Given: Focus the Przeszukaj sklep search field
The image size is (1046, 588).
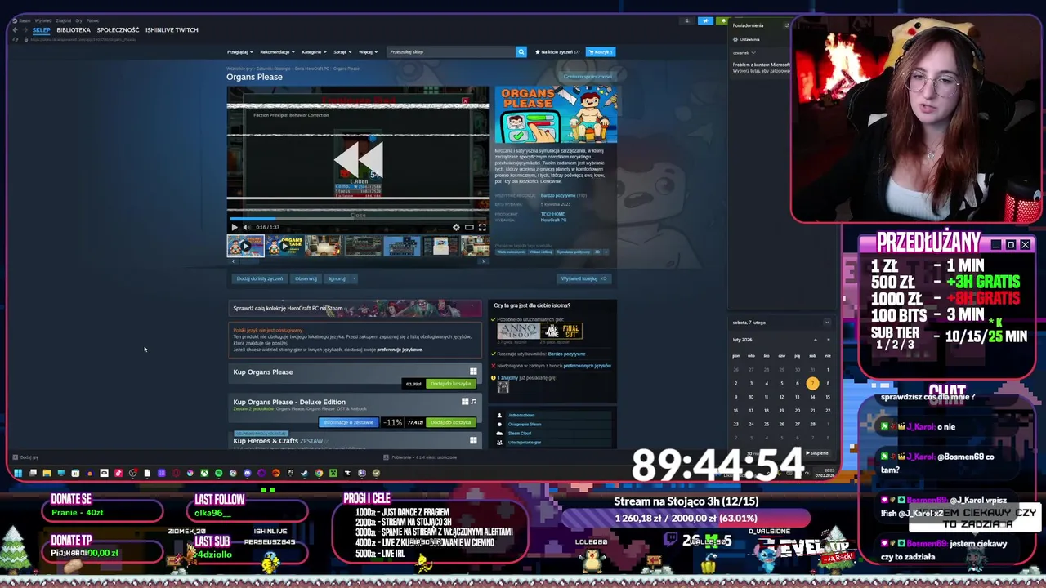Looking at the screenshot, I should click(x=451, y=51).
